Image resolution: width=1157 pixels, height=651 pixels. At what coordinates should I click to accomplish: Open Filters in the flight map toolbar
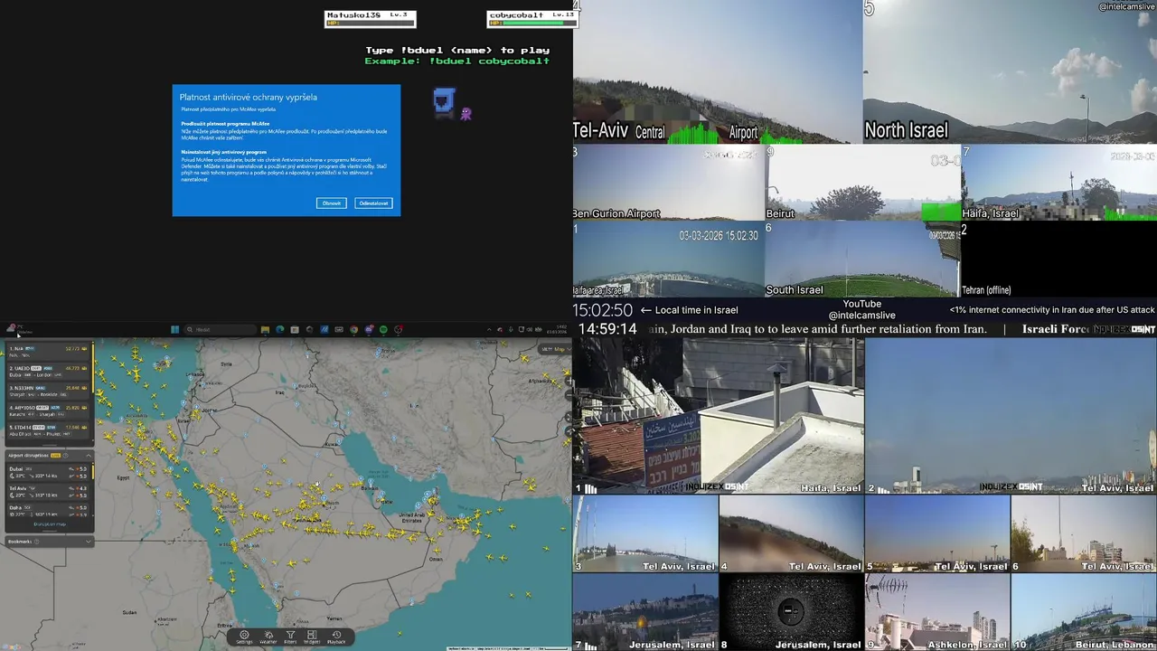pyautogui.click(x=290, y=637)
